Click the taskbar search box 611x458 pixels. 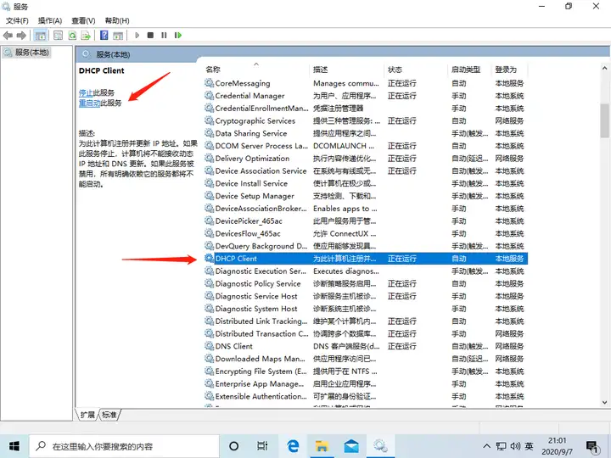tap(124, 446)
